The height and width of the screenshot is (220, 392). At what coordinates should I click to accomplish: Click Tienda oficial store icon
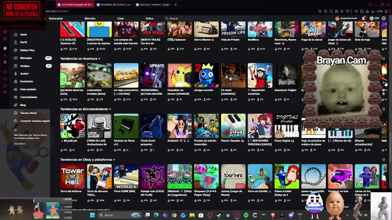[16, 113]
